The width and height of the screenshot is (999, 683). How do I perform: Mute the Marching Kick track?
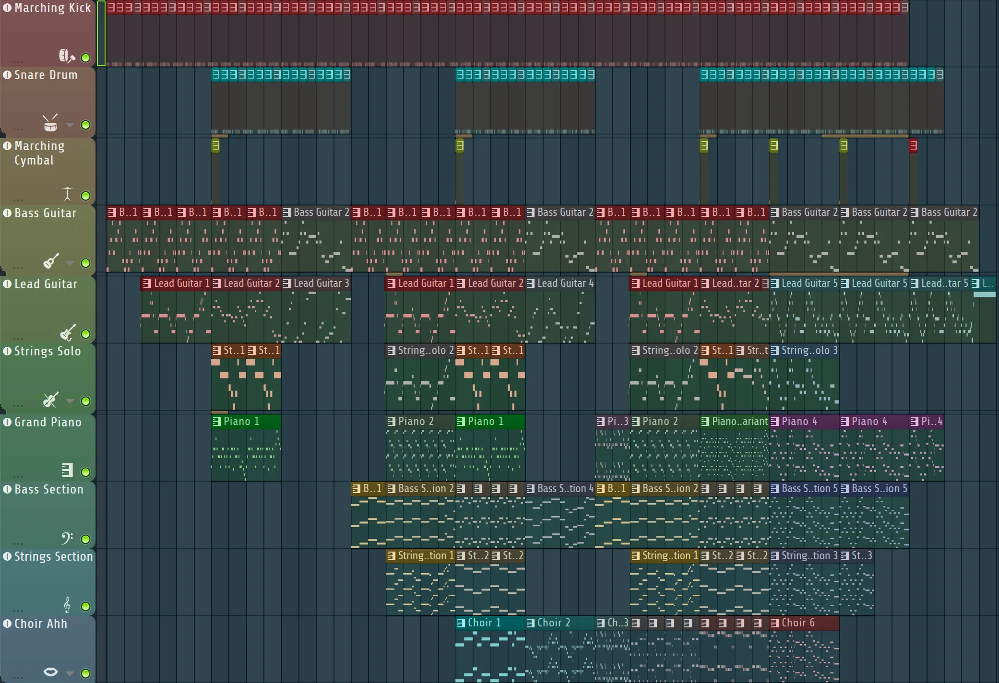(86, 58)
